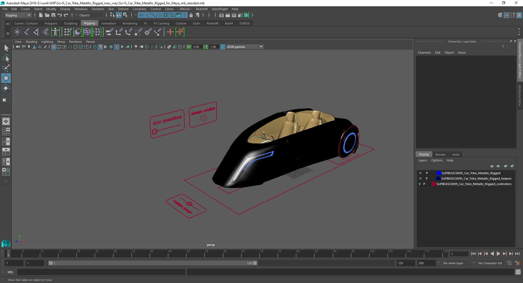Activate the Move tool in toolbox

click(6, 78)
